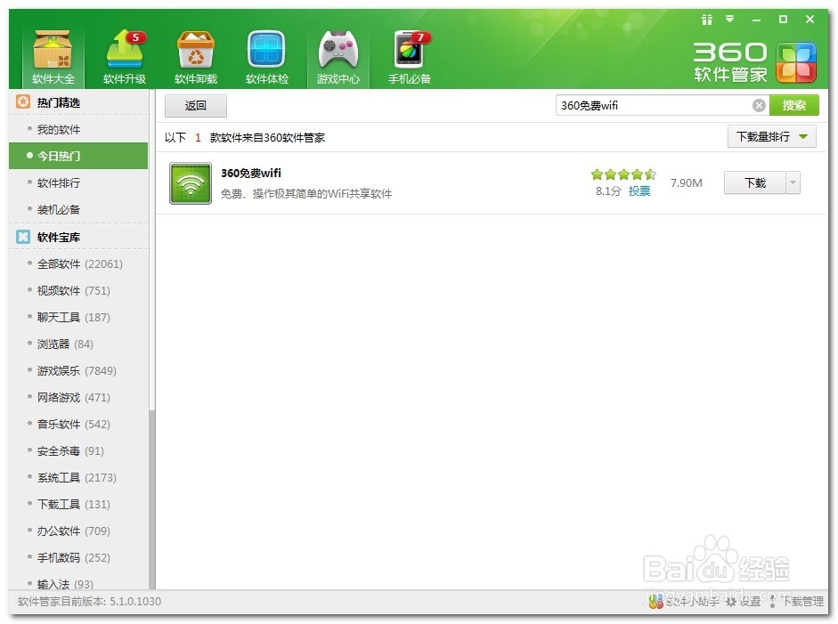Click the 热门精选 star icon

coord(23,101)
